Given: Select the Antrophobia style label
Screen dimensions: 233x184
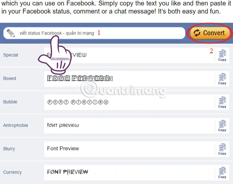Looking at the screenshot, I should pos(16,125).
